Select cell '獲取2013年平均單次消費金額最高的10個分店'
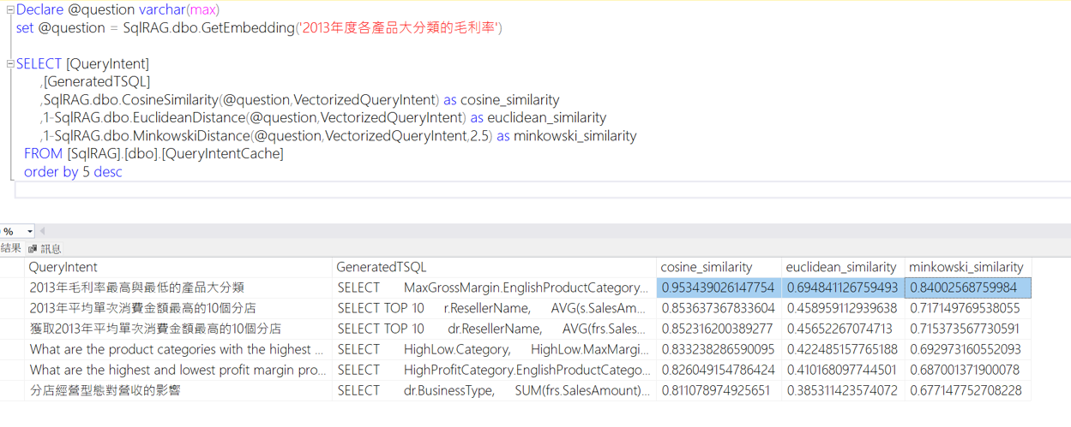 click(178, 329)
